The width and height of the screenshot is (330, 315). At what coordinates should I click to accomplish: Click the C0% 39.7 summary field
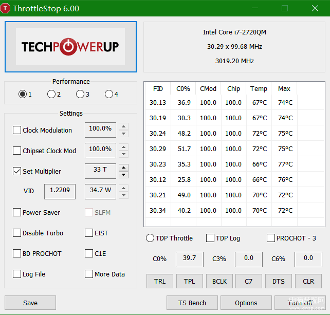click(190, 259)
